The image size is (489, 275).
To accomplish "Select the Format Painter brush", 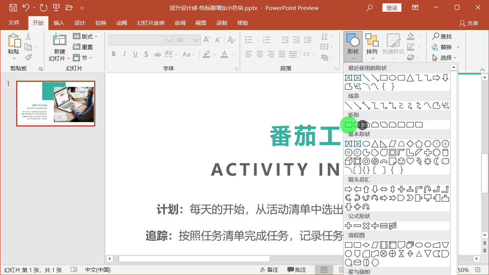I will (28, 57).
